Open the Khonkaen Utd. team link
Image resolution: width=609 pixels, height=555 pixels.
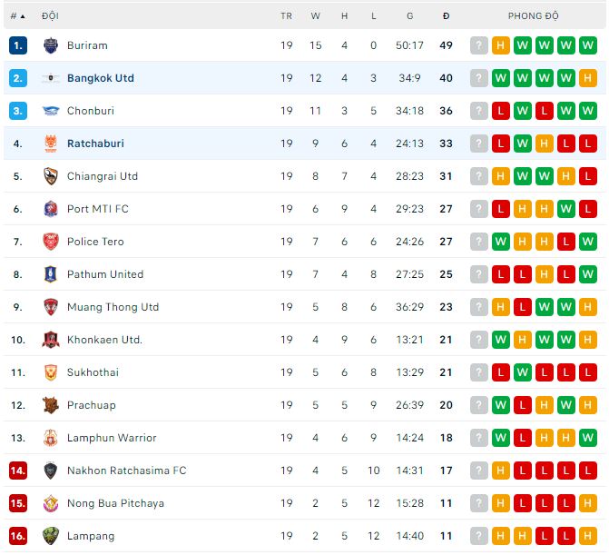tap(104, 340)
